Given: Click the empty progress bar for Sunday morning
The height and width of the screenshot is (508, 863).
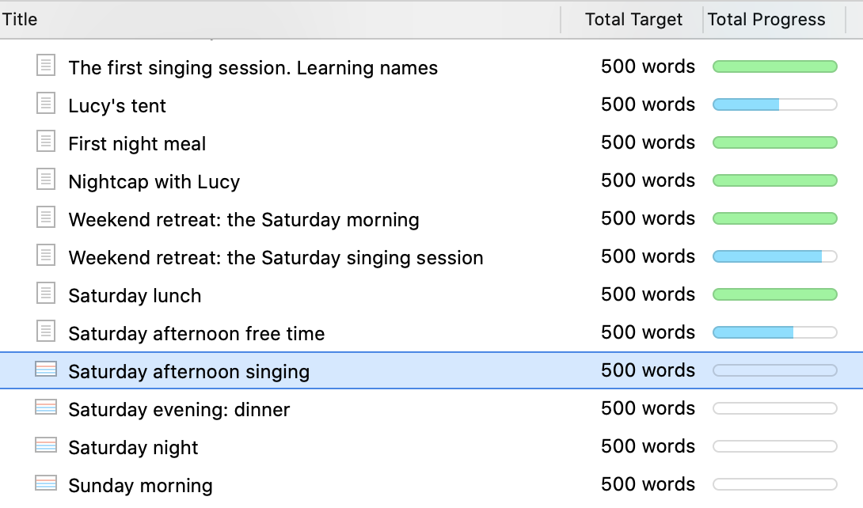Looking at the screenshot, I should pyautogui.click(x=775, y=483).
